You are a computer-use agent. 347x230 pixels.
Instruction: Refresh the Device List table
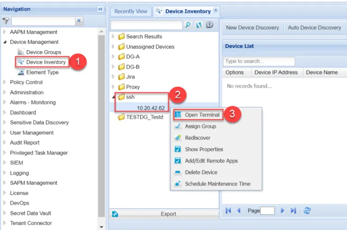click(x=307, y=211)
